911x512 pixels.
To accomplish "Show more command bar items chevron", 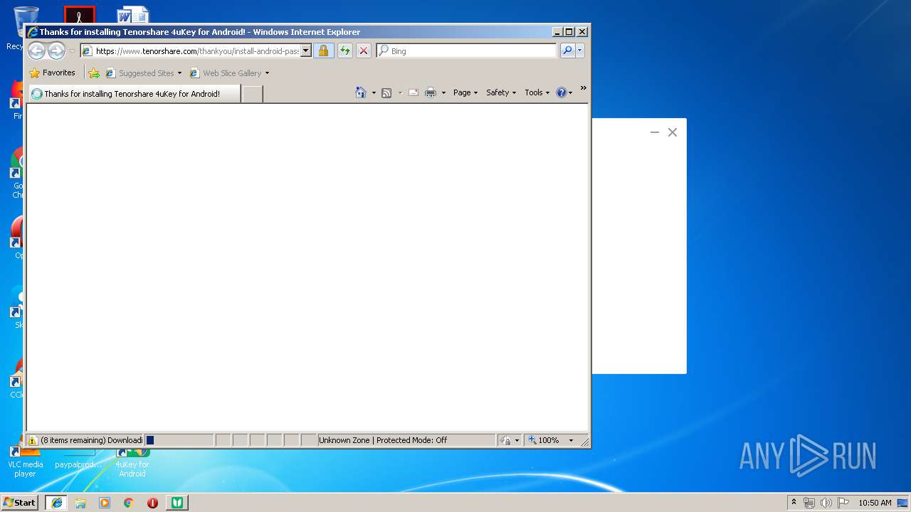I will [x=584, y=88].
